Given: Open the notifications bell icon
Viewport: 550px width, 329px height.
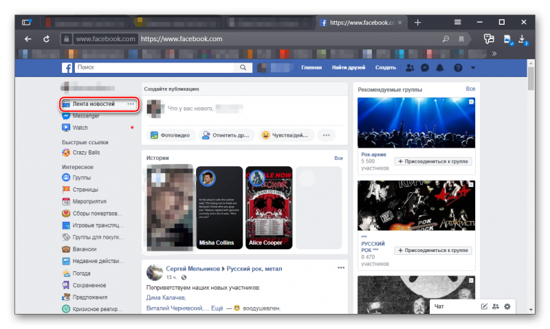Looking at the screenshot, I should click(x=439, y=68).
